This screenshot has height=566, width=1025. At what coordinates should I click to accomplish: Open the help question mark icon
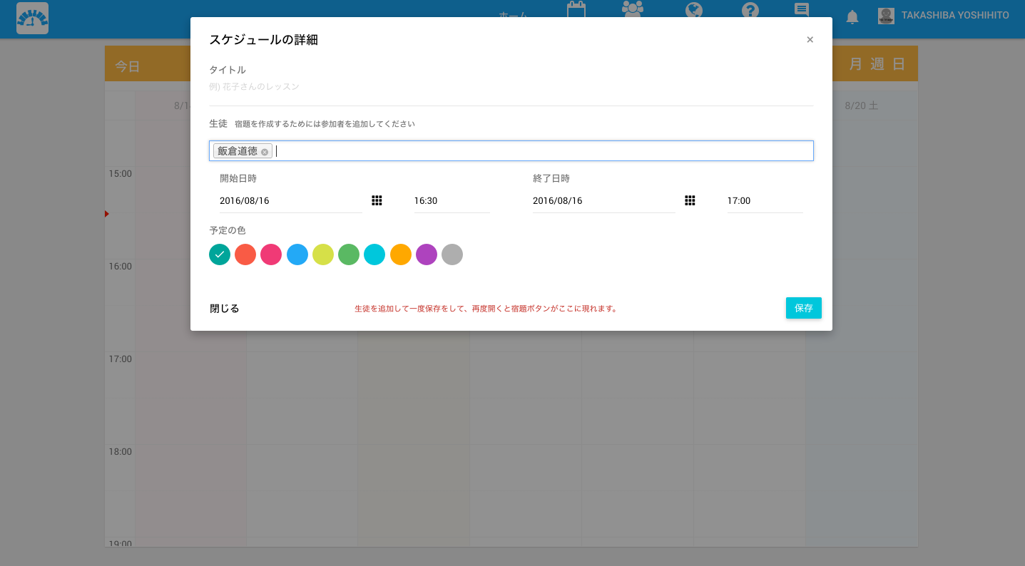pyautogui.click(x=750, y=10)
